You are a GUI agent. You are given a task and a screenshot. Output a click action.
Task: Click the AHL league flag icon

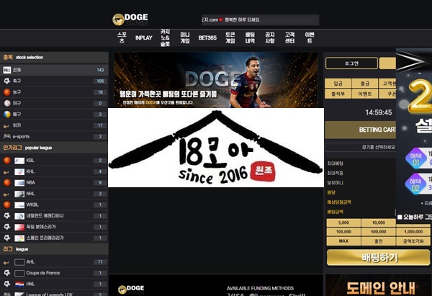pos(19,262)
